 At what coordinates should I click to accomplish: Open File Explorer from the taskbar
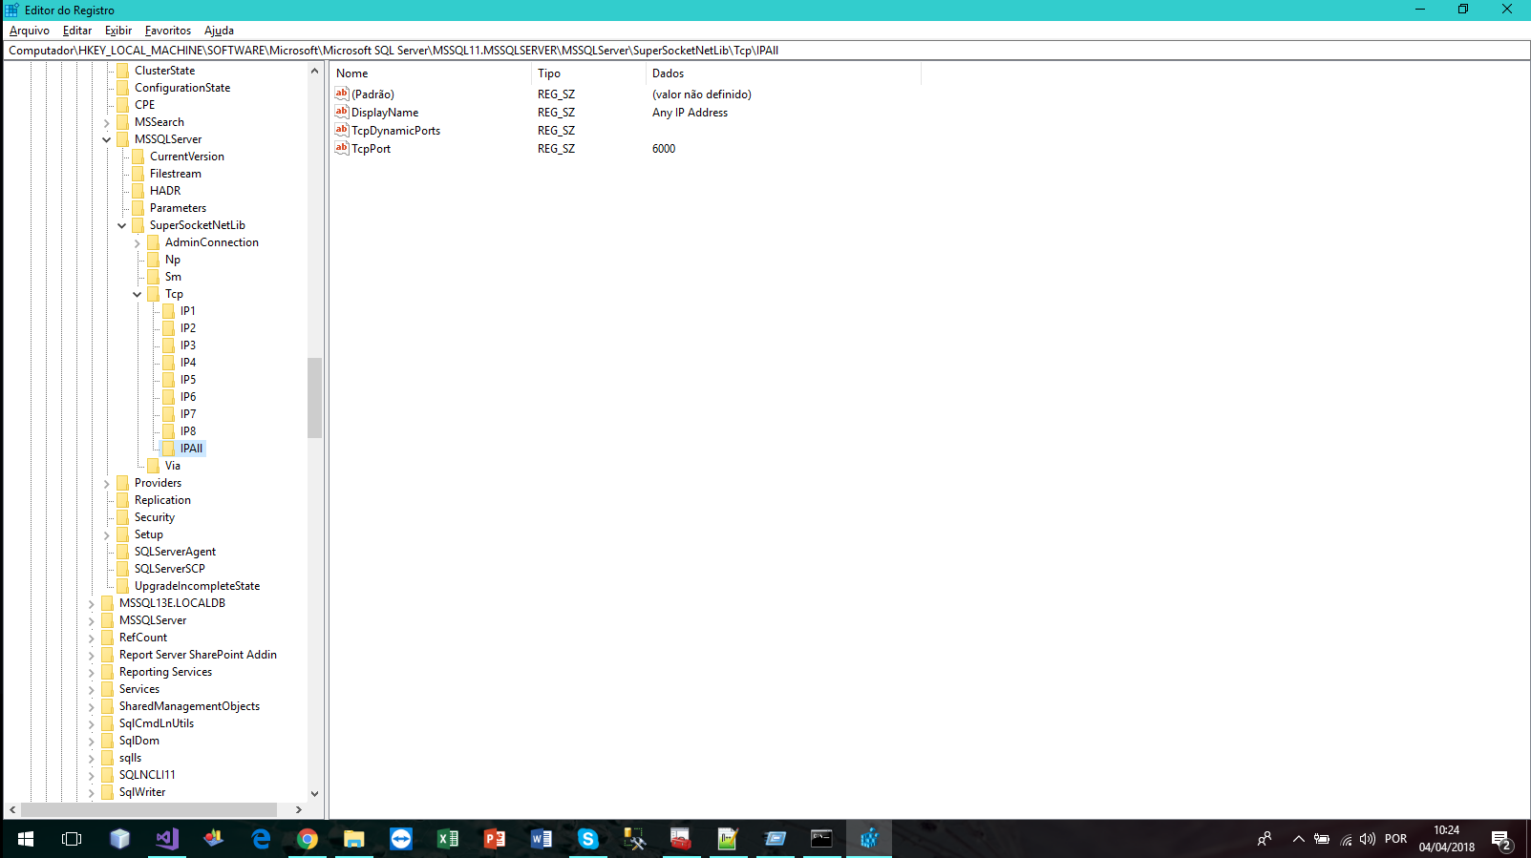[353, 839]
